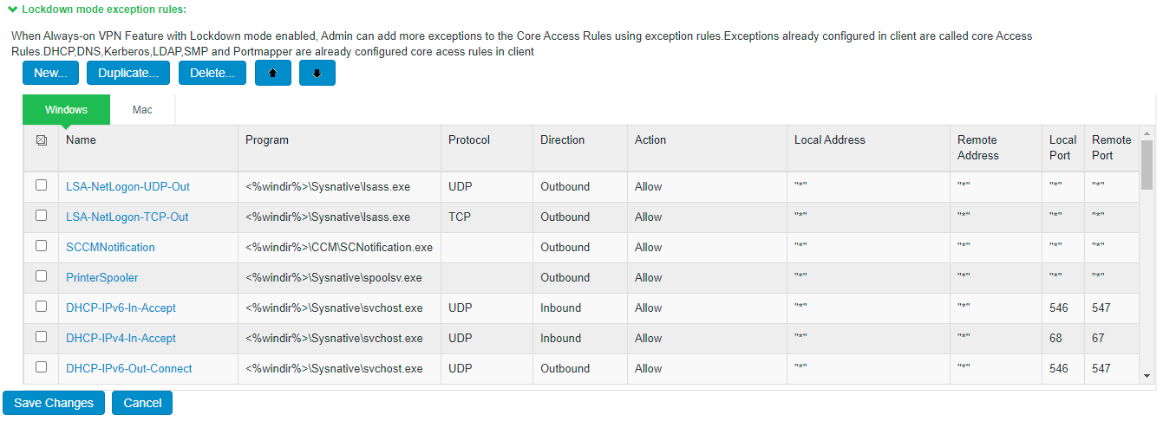This screenshot has height=421, width=1163.
Task: Save Changes to the exception rules
Action: click(x=54, y=403)
